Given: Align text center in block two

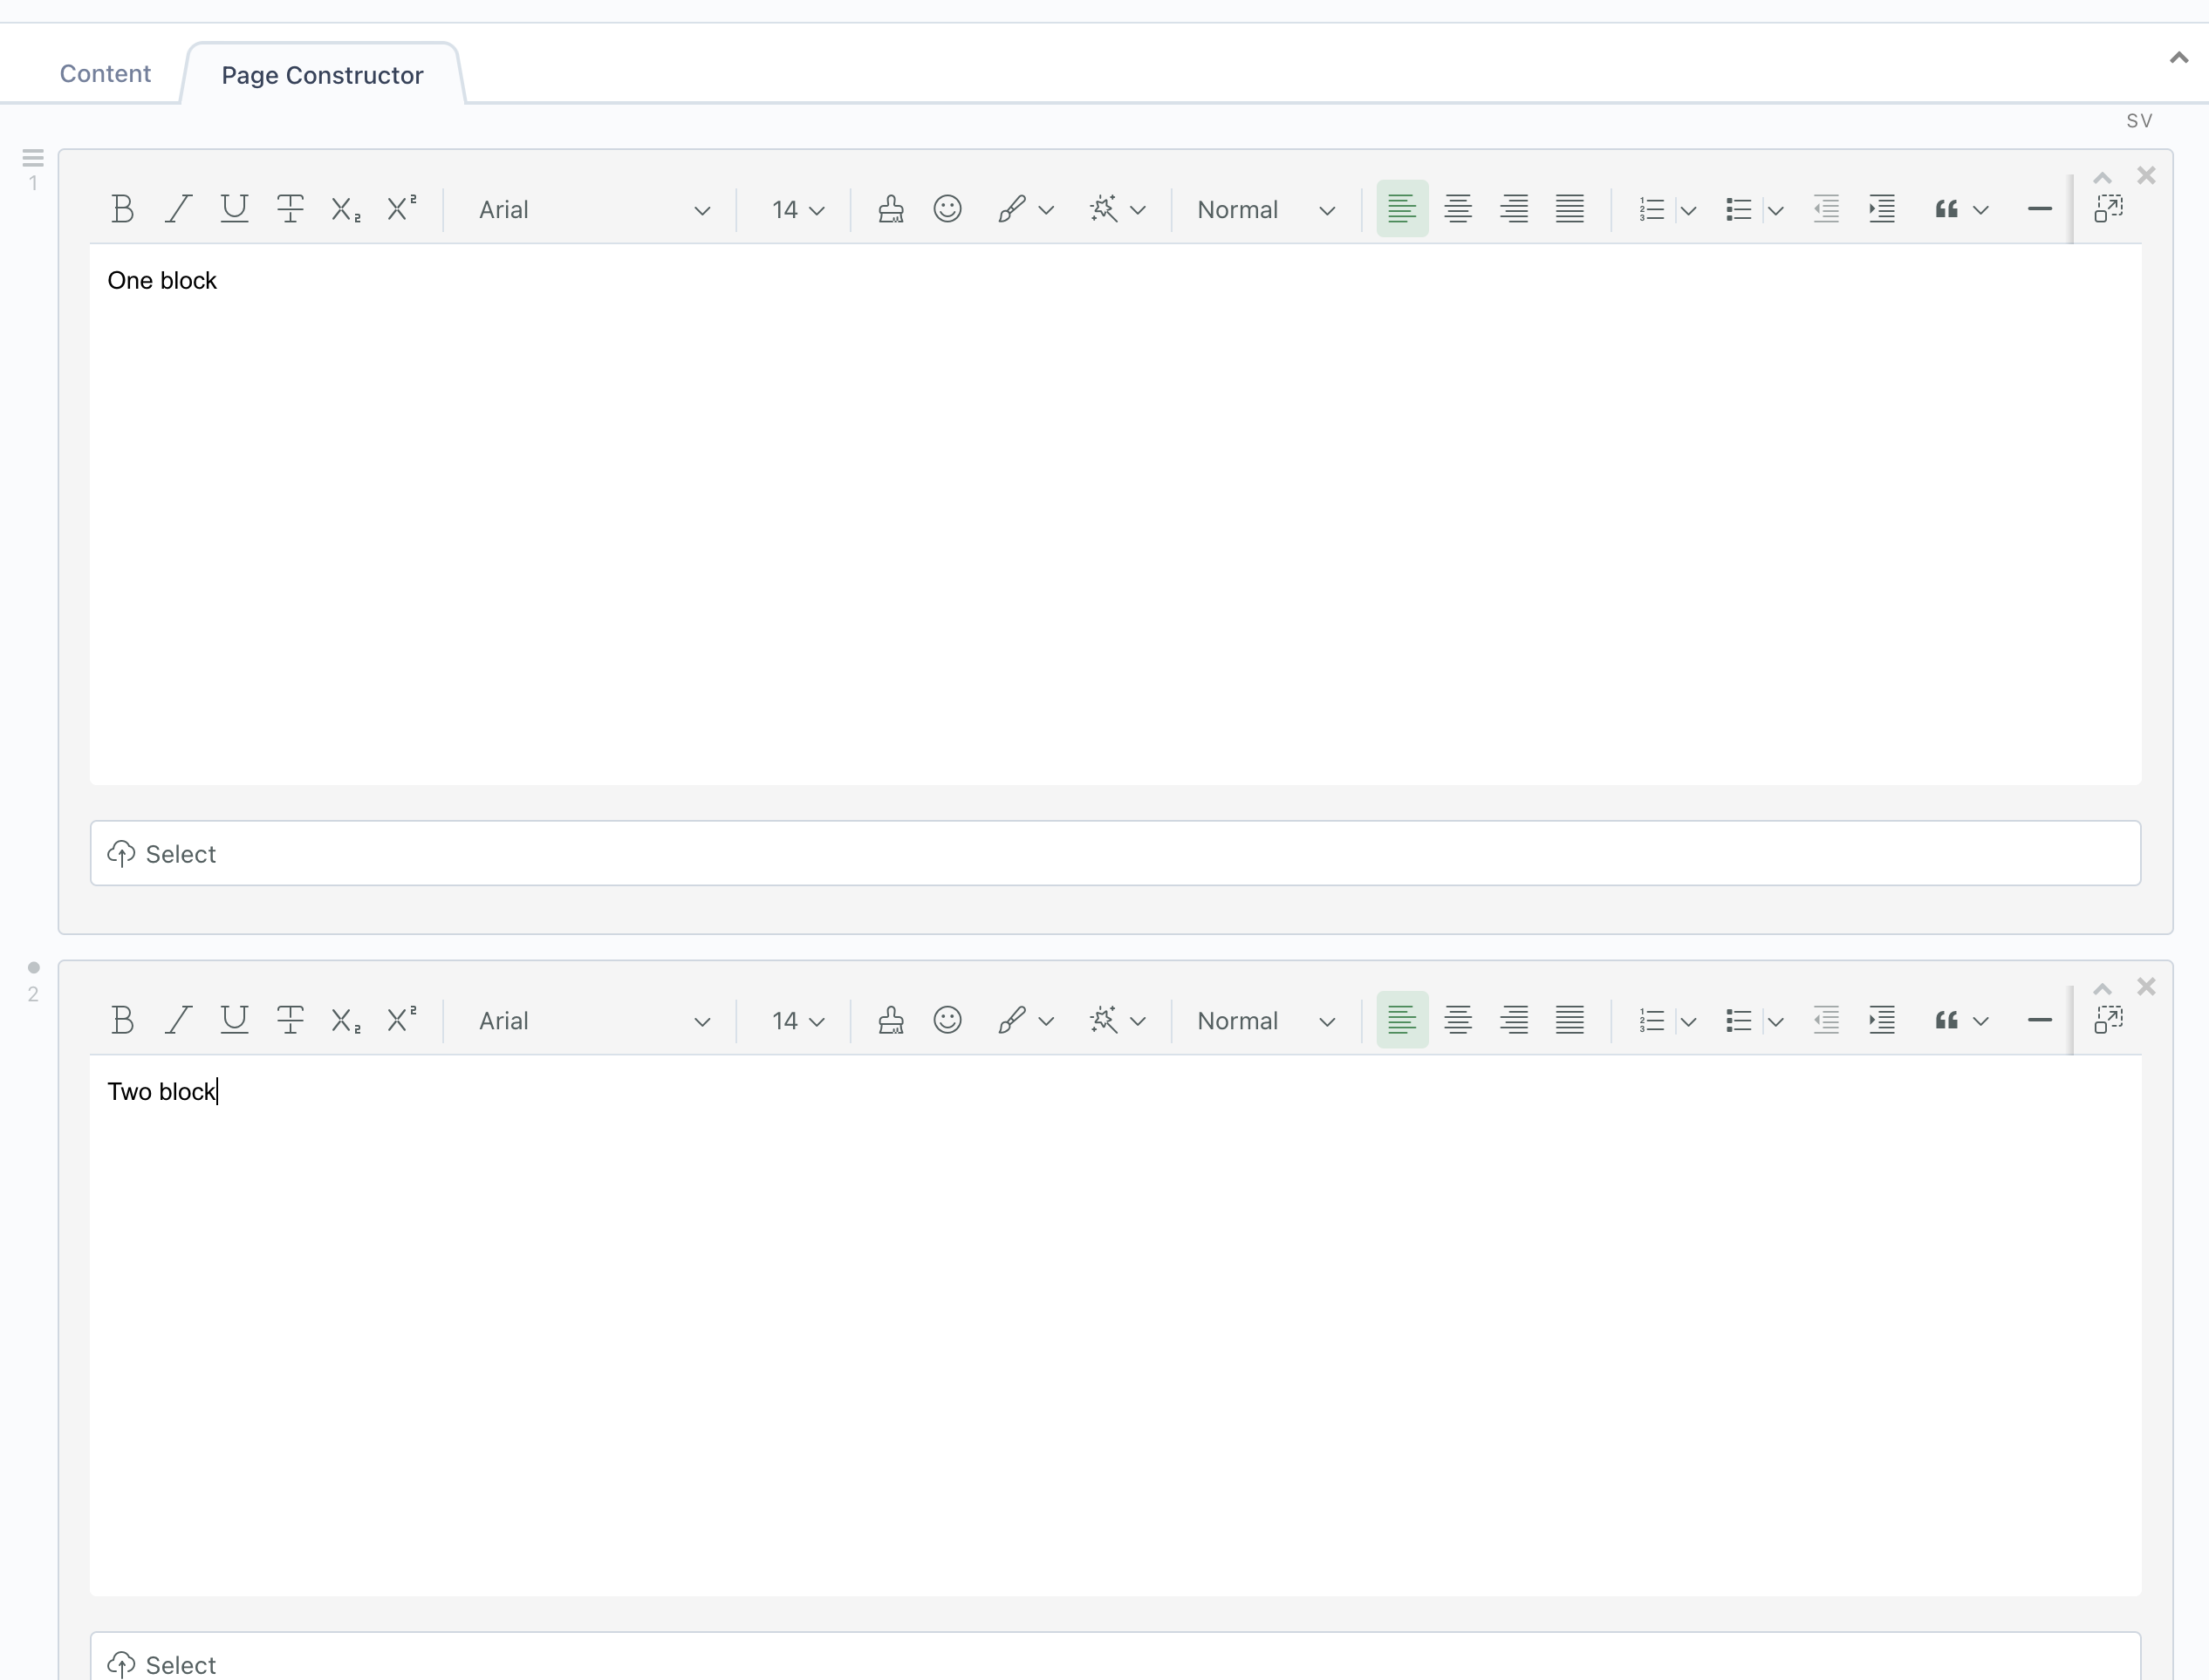Looking at the screenshot, I should point(1457,1020).
